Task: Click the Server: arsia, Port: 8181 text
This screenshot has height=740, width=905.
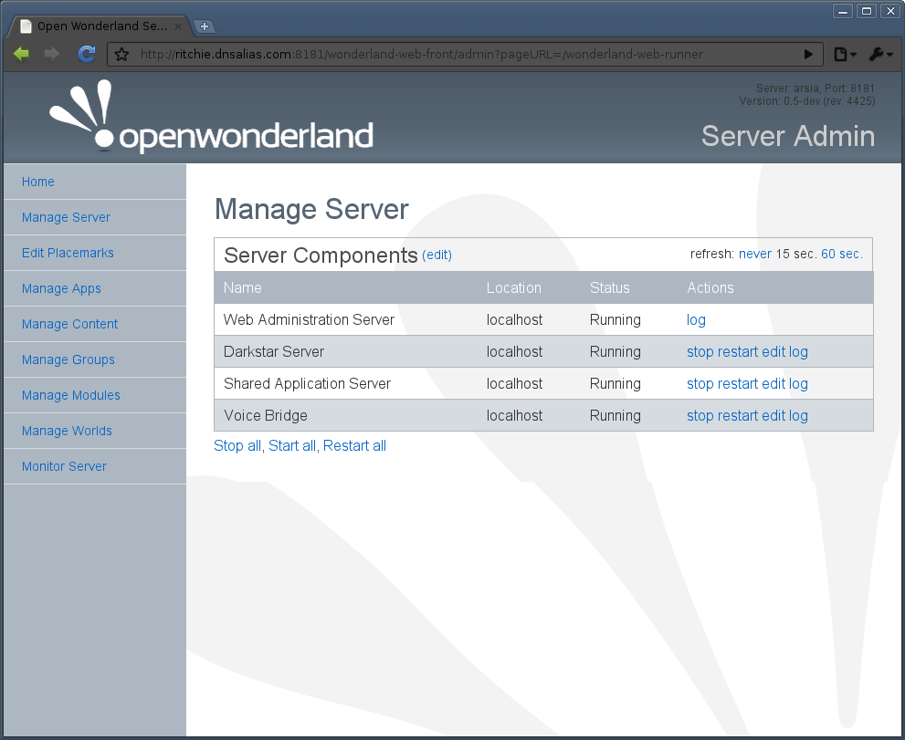Action: [815, 89]
